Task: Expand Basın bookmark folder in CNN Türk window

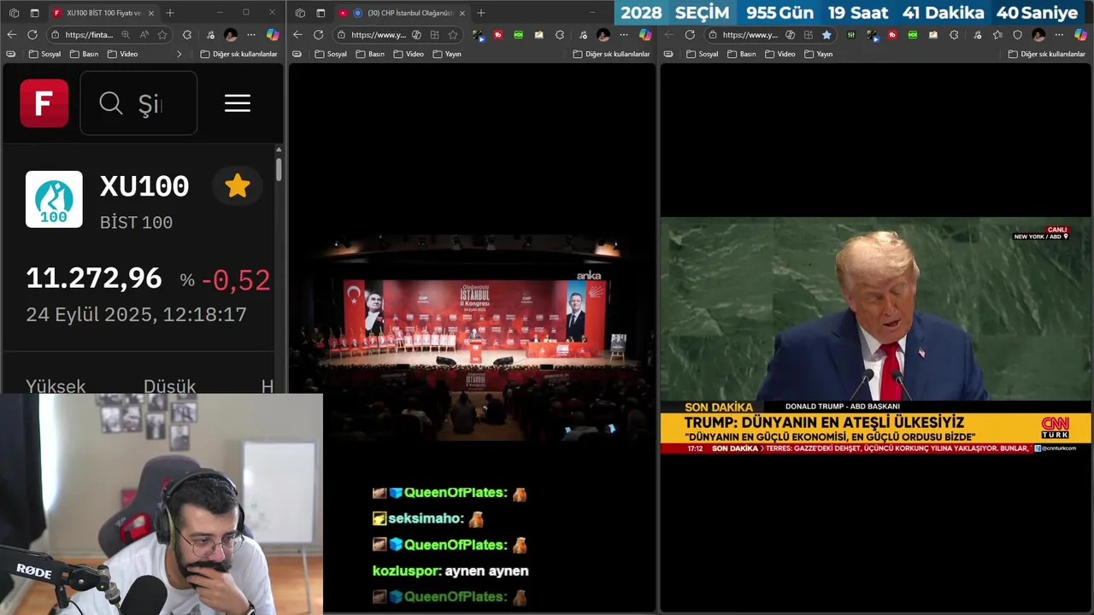Action: point(742,54)
